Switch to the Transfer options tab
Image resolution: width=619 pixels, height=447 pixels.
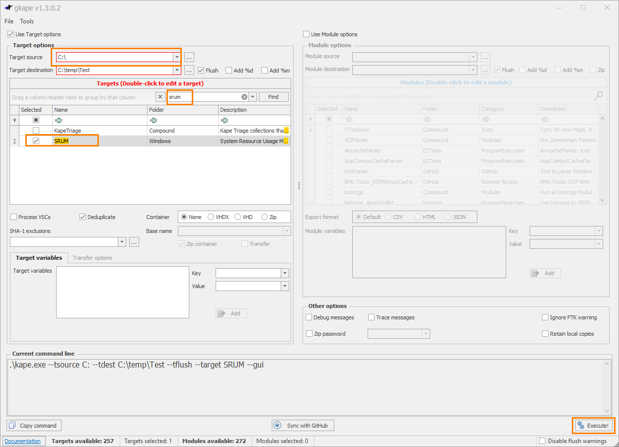(92, 258)
